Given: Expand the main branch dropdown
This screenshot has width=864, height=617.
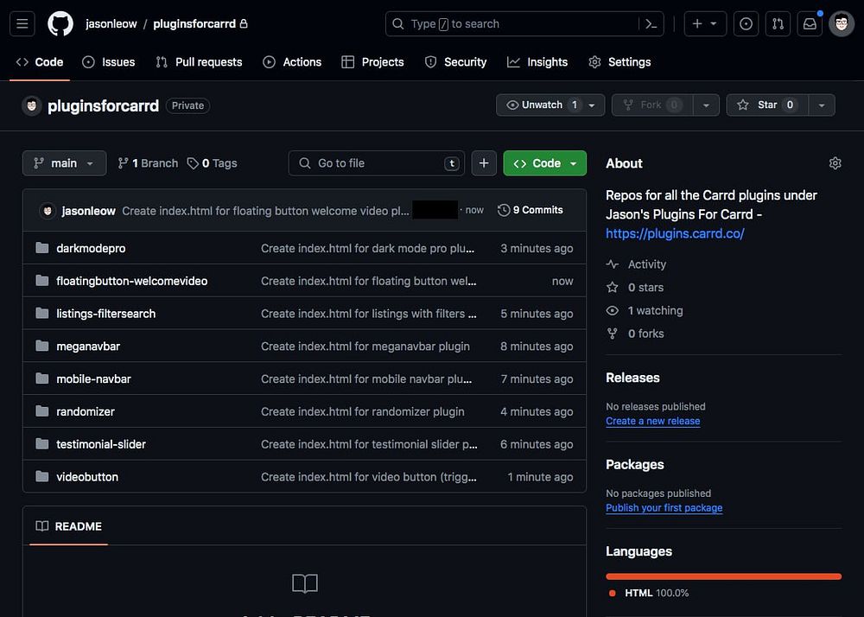Looking at the screenshot, I should click(x=64, y=163).
